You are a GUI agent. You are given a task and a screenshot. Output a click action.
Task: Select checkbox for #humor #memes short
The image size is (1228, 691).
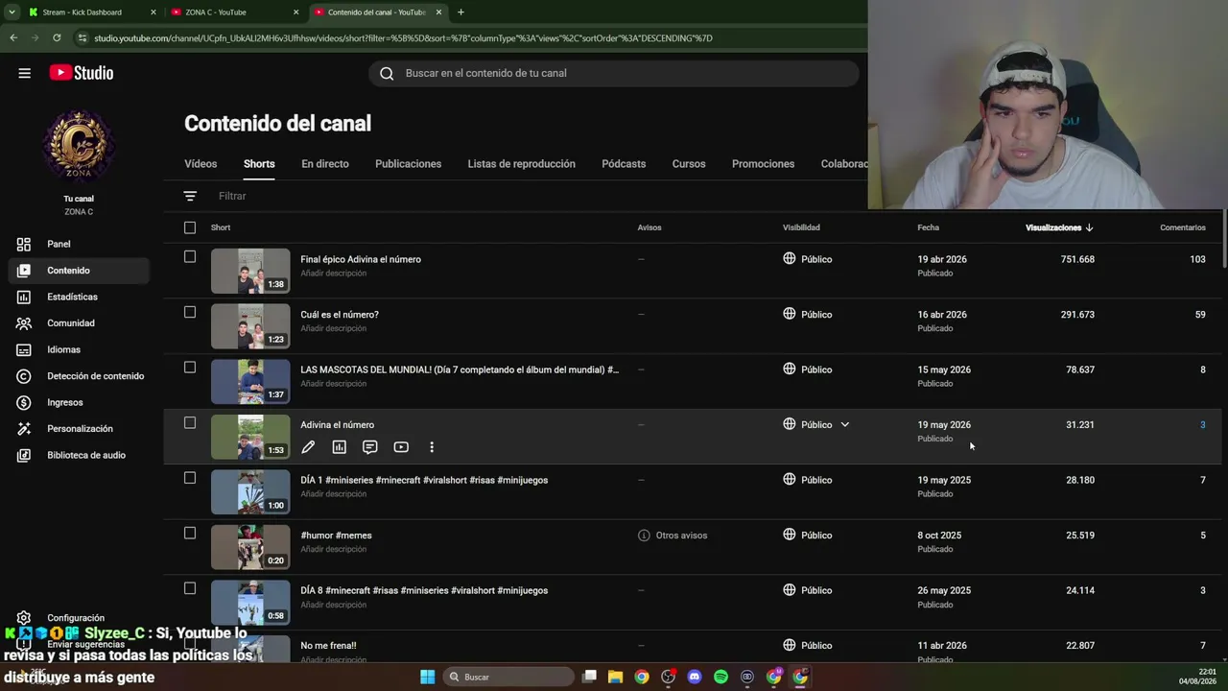click(190, 533)
